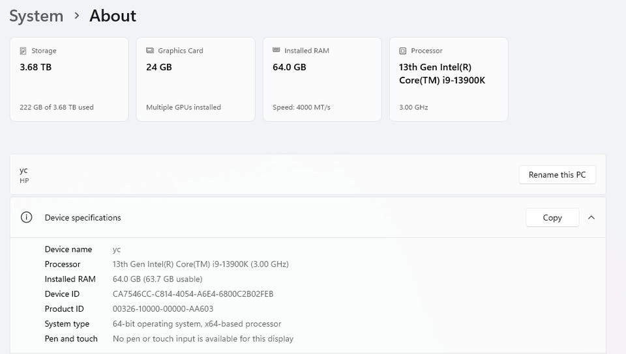Click the Device name value yc
The width and height of the screenshot is (626, 354).
pyautogui.click(x=117, y=249)
